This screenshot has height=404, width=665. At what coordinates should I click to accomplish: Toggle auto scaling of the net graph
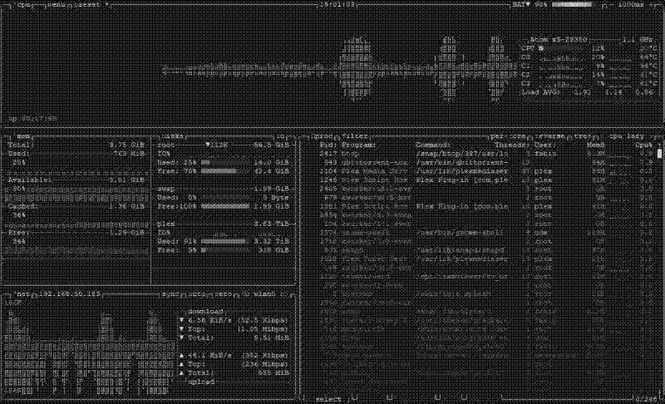coord(197,293)
